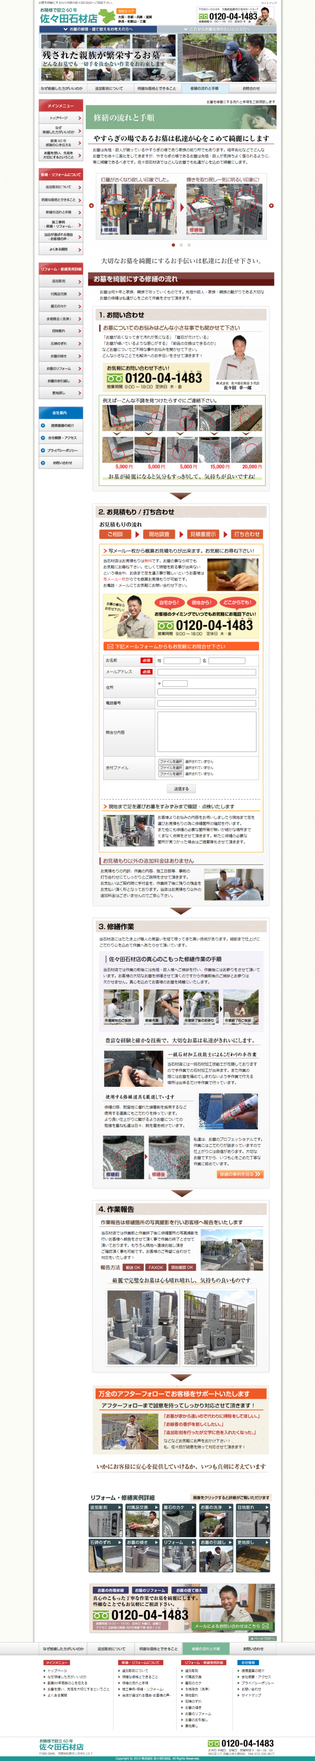Click the 現地調査 flow step label
Viewport: 315px width, 1761px height.
coord(158,534)
